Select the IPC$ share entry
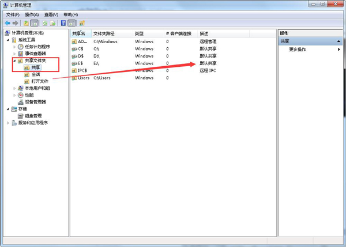 pyautogui.click(x=82, y=70)
